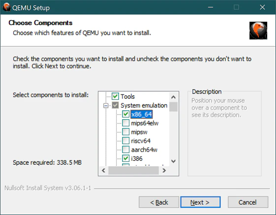276x215 pixels.
Task: Select the Tools label in the tree
Action: (x=127, y=96)
